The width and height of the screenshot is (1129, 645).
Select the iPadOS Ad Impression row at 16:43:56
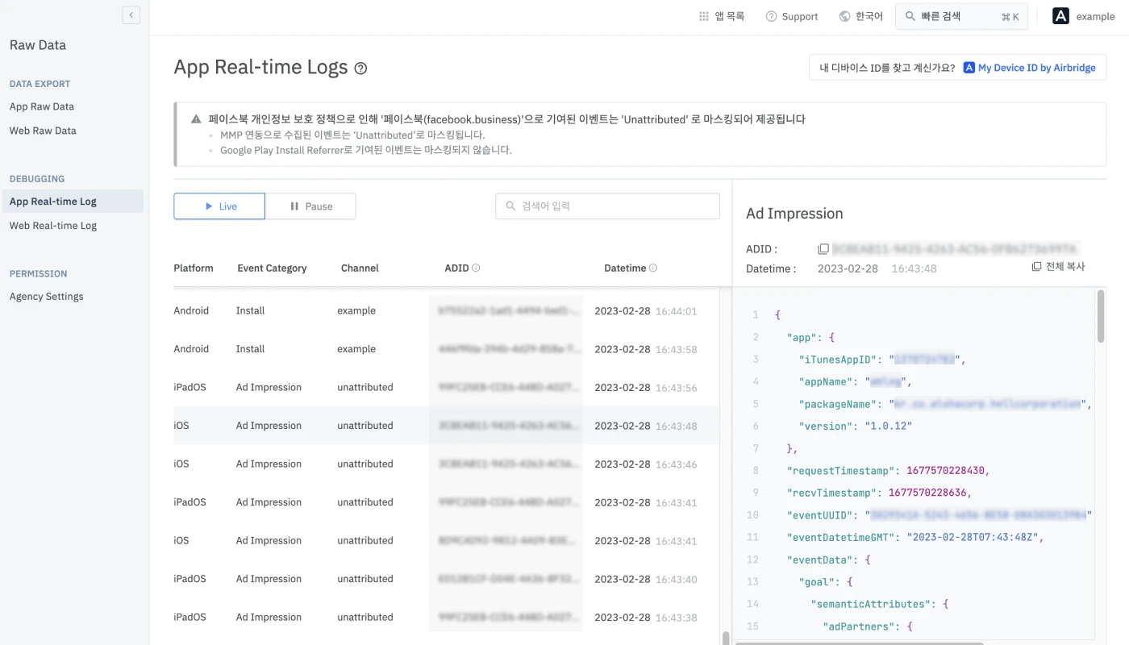446,387
